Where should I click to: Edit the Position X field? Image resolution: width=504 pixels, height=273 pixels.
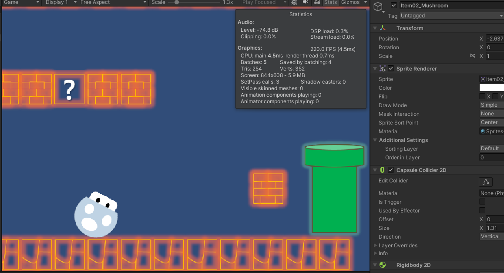(494, 39)
